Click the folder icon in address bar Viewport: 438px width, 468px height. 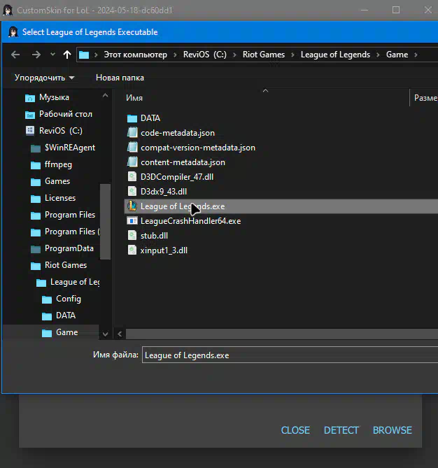[84, 55]
